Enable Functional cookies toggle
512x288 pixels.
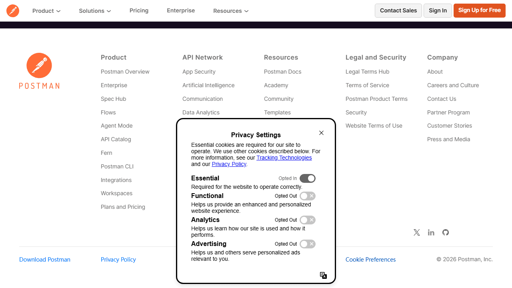(308, 196)
